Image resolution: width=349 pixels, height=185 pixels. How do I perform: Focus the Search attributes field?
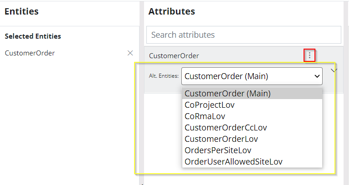tap(243, 35)
